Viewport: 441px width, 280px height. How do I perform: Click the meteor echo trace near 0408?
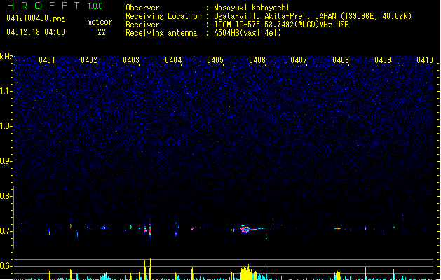[x=337, y=229]
